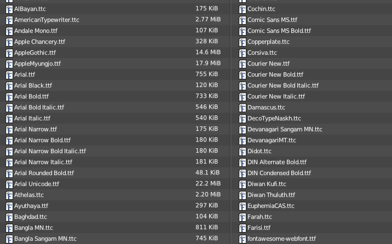Select Courier New Italic.ttf
This screenshot has width=392, height=244.
276,96
